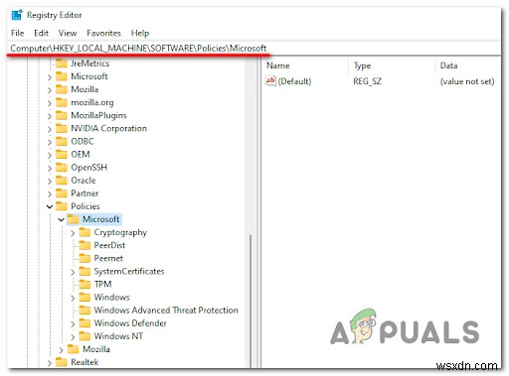
Task: Click the selected Microsoft open-folder icon
Action: pos(73,219)
